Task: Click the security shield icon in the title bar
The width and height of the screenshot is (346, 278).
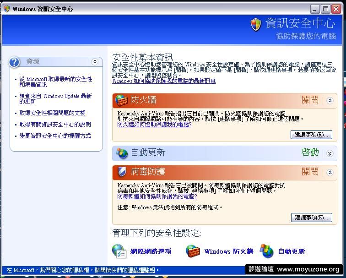Action: pos(7,9)
